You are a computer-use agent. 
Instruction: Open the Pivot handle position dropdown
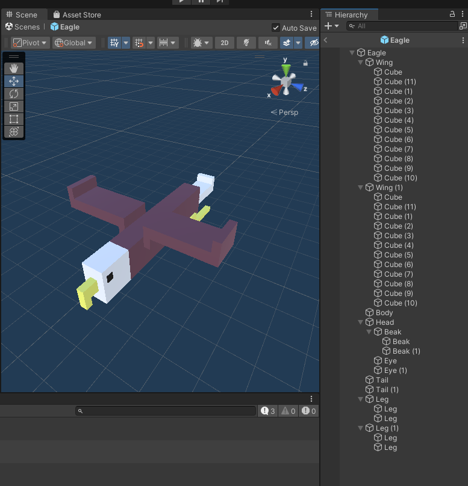tap(30, 43)
